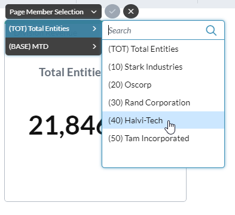The width and height of the screenshot is (235, 215).
Task: Cancel selection with the X button
Action: 131,11
